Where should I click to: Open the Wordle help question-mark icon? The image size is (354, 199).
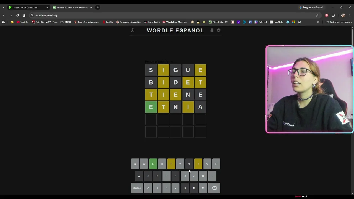pyautogui.click(x=132, y=30)
